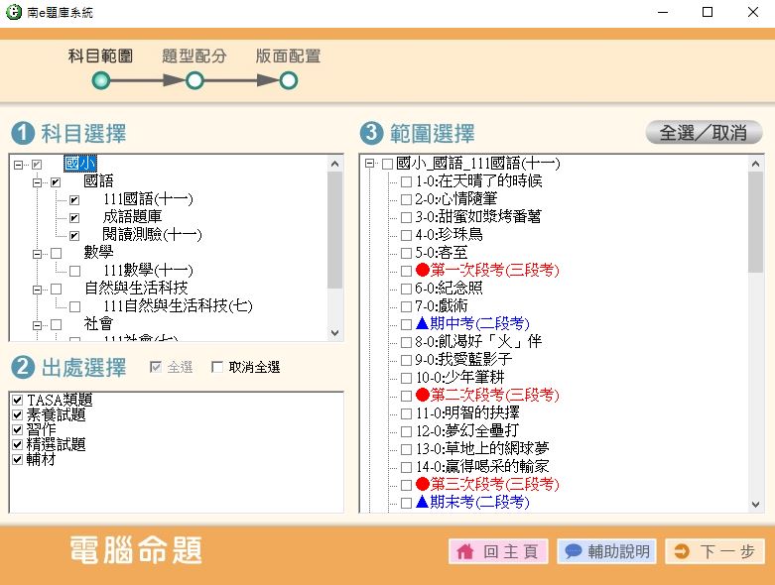
Task: Click the app logo in title bar
Action: pos(15,13)
